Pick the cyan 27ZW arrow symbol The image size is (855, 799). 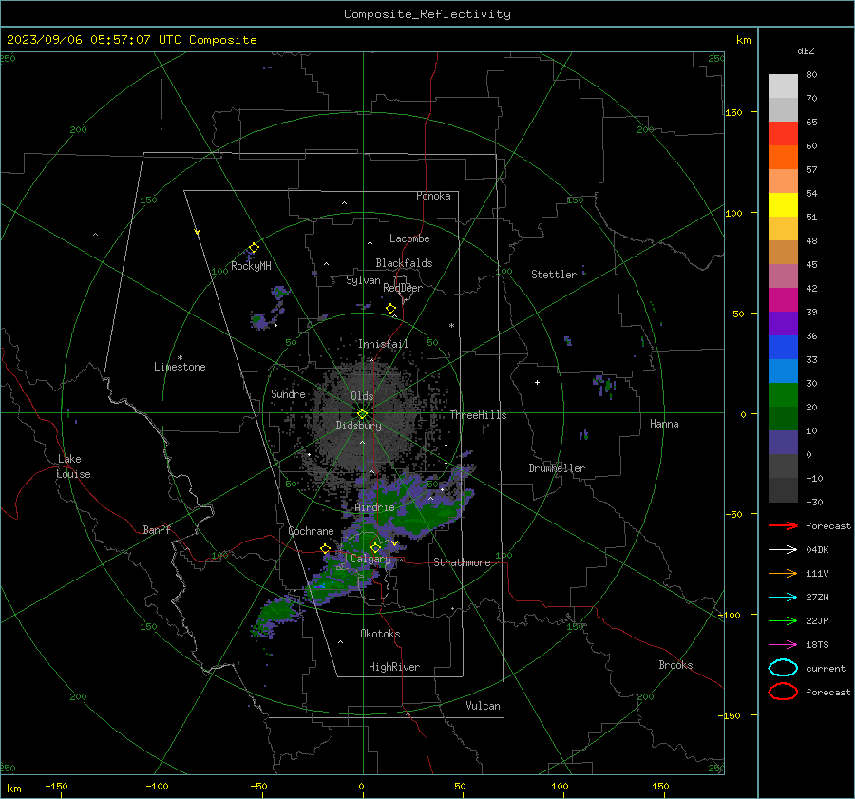783,597
